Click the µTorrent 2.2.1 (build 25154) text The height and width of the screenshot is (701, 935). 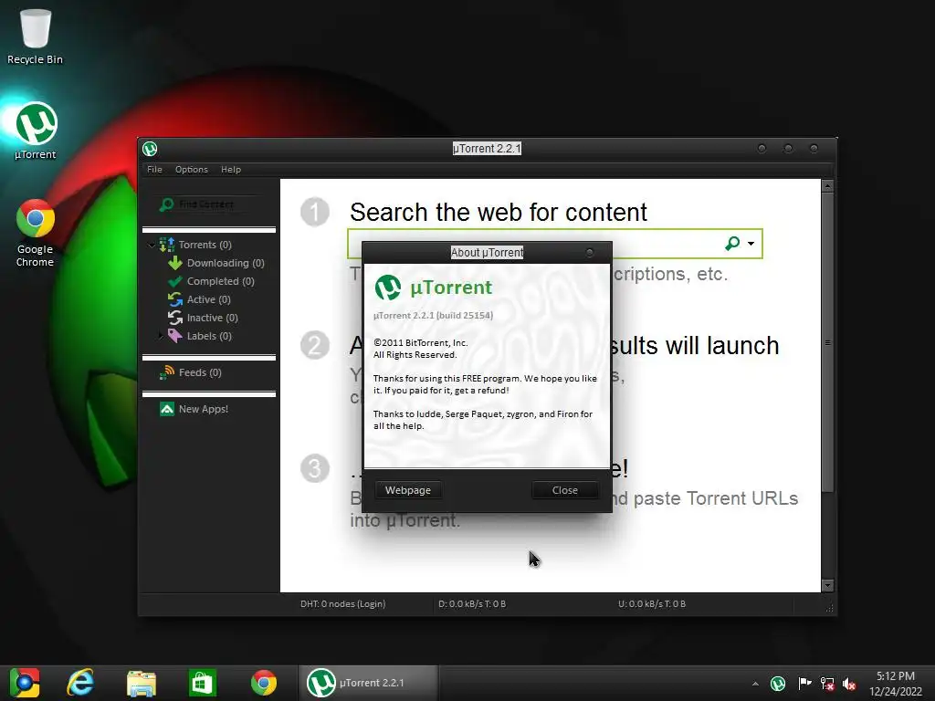point(433,315)
